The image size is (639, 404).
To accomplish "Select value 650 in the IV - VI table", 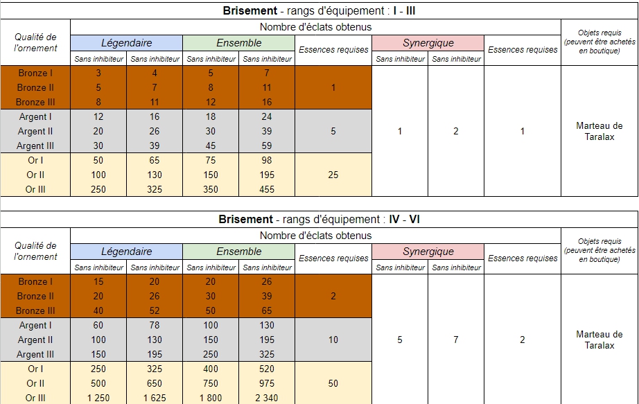I will click(155, 384).
